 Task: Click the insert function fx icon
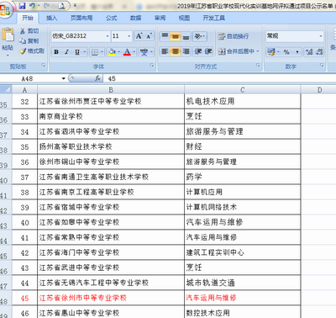pos(97,78)
